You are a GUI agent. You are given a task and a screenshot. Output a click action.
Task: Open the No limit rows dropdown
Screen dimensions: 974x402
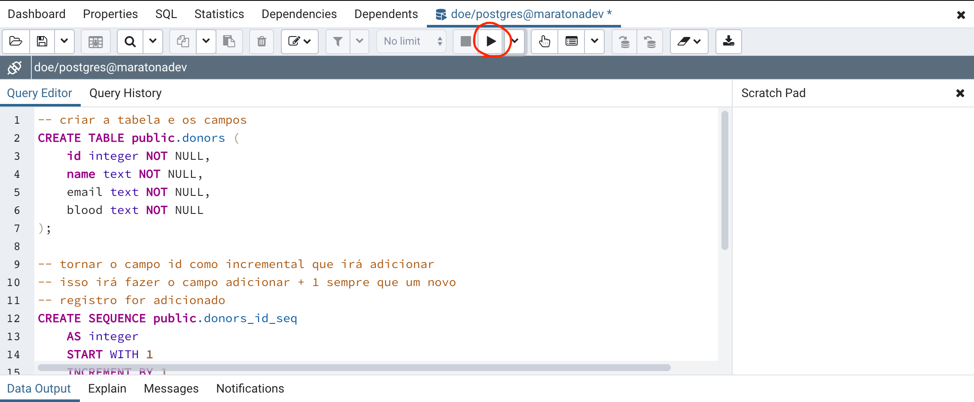click(411, 41)
